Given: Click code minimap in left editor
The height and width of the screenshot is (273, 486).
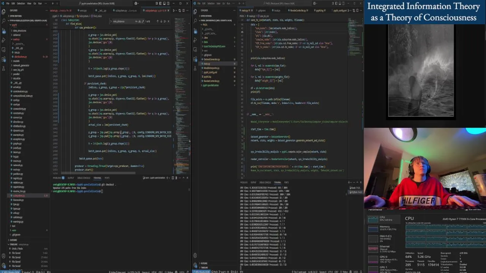Looking at the screenshot, I should point(181,95).
